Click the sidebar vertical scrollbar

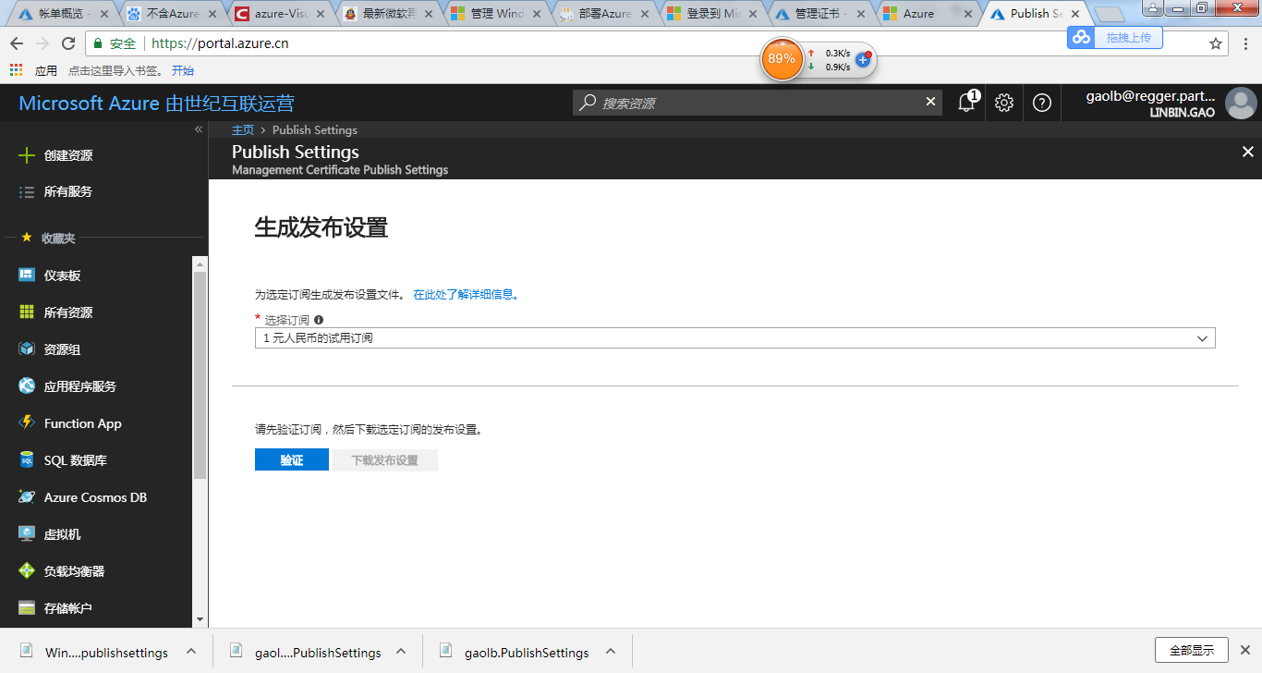(x=200, y=374)
